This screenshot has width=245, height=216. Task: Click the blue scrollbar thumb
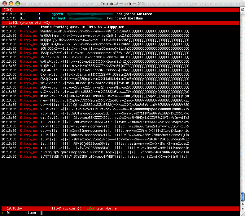(243, 197)
